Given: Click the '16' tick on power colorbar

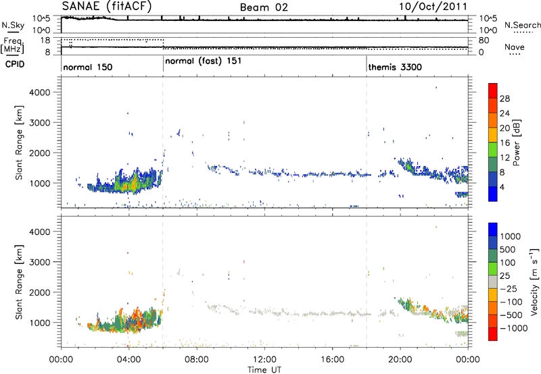Looking at the screenshot, I should pyautogui.click(x=504, y=142).
